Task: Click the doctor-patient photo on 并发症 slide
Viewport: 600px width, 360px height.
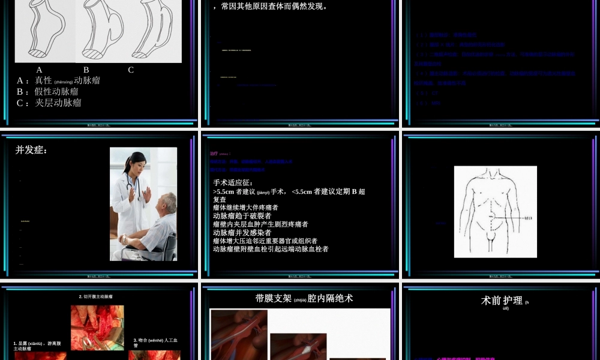Action: [x=142, y=203]
